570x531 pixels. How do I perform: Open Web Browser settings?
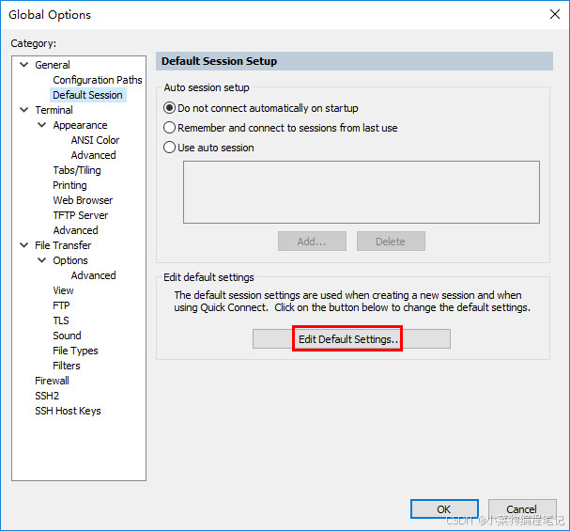point(83,200)
